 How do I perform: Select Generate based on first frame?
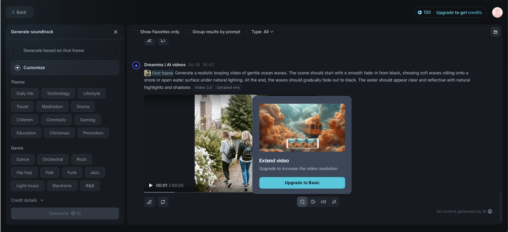point(65,51)
